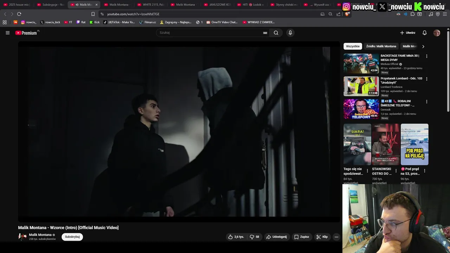Click the Utwórz create button
This screenshot has width=450, height=253.
(407, 33)
